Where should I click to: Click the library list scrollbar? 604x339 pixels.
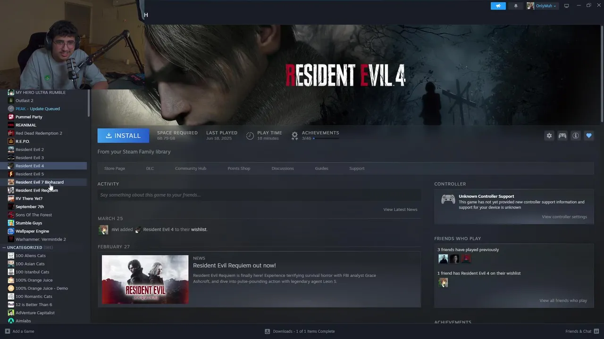click(x=89, y=103)
